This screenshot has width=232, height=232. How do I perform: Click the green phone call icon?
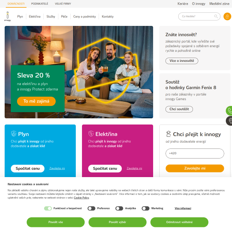[229, 111]
